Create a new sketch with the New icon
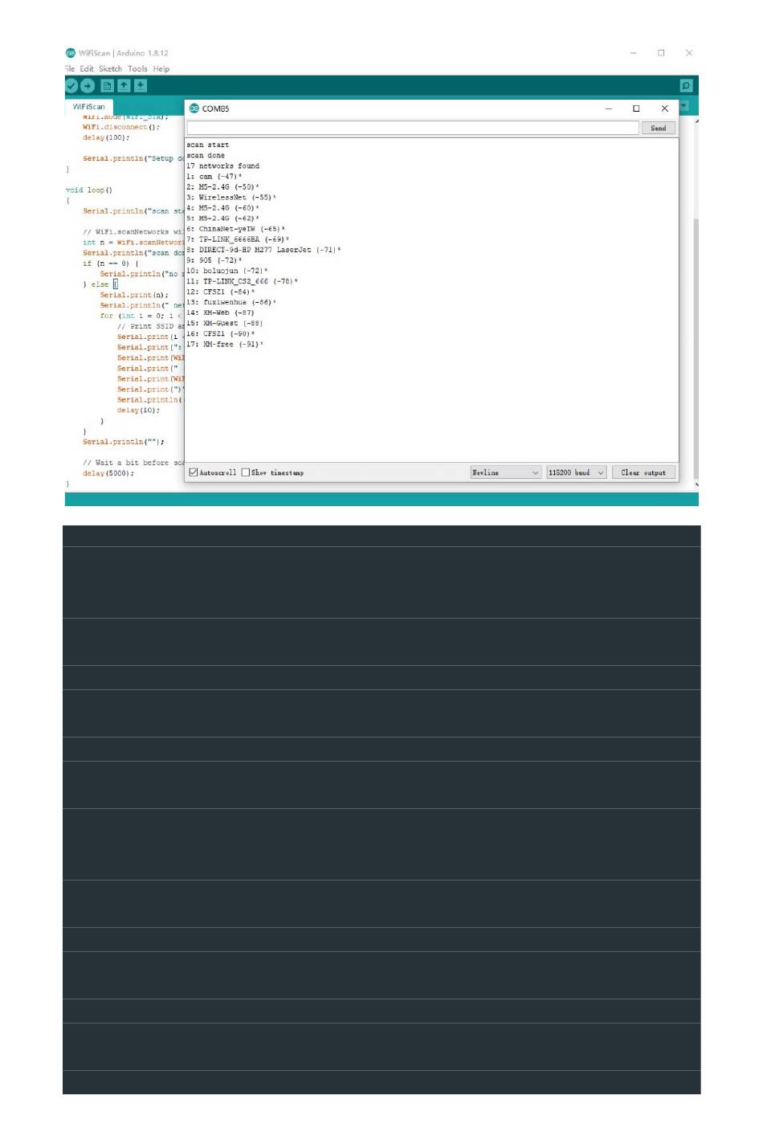 [107, 86]
